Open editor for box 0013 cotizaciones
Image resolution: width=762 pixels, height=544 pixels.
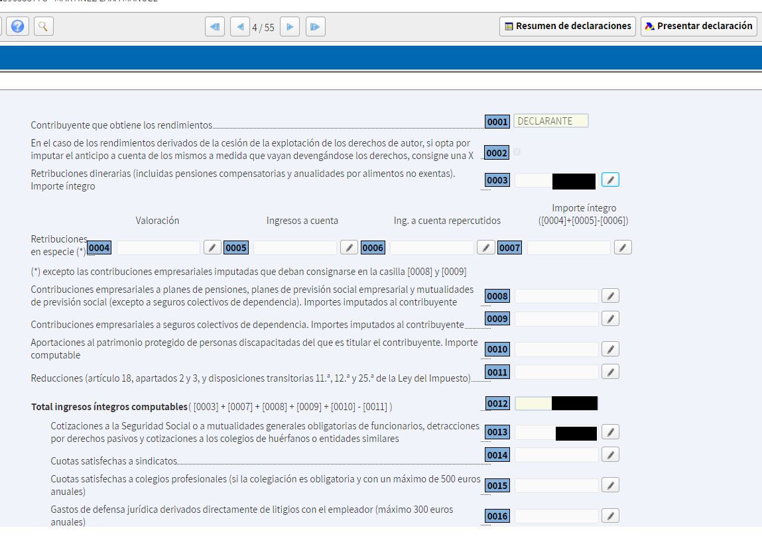[610, 433]
